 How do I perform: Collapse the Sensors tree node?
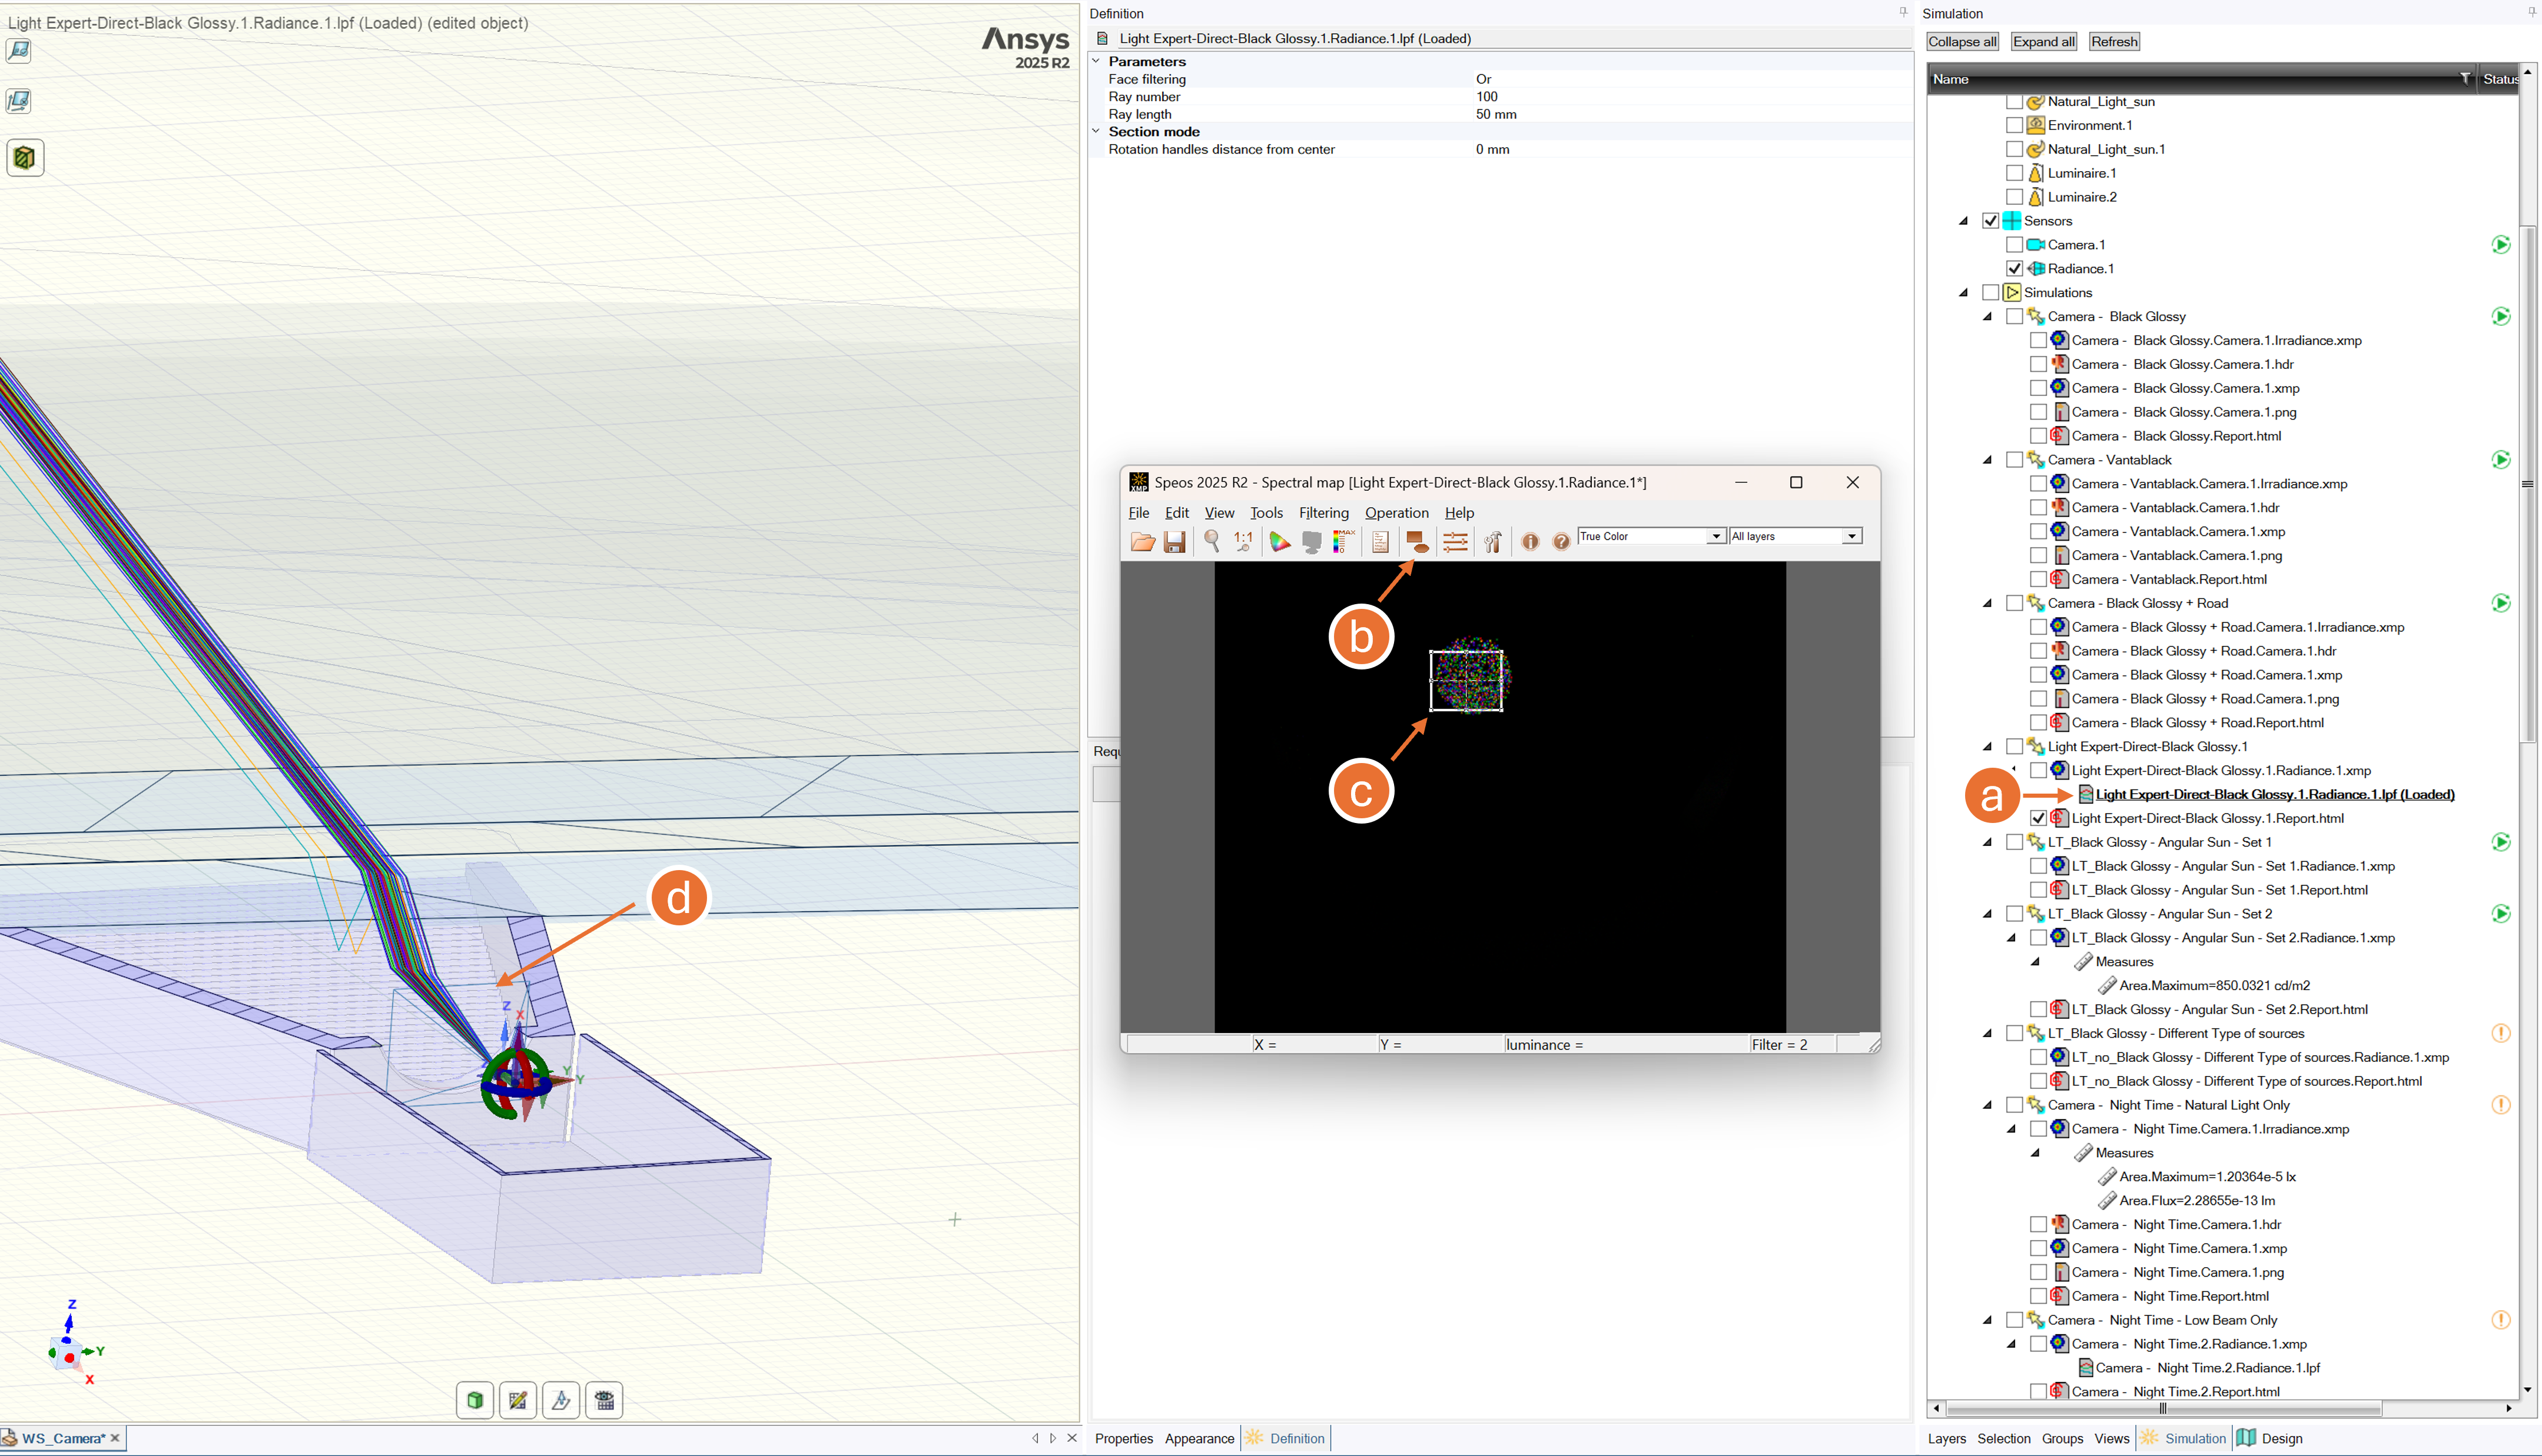coord(1964,221)
